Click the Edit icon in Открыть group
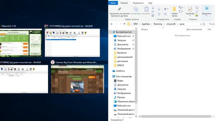This screenshot has height=121, width=215. pyautogui.click(x=197, y=12)
